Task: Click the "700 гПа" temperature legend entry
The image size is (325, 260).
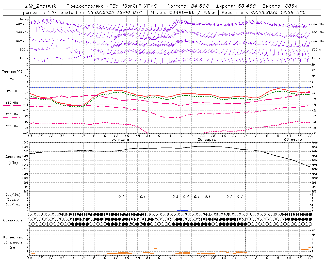Action: pos(12,115)
